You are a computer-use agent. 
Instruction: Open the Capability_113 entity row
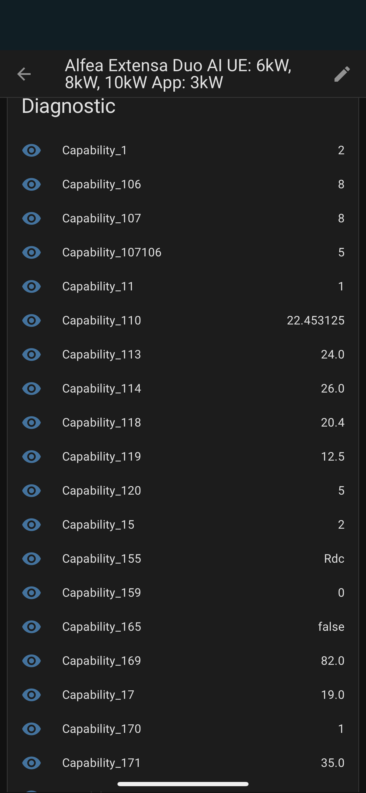[183, 355]
